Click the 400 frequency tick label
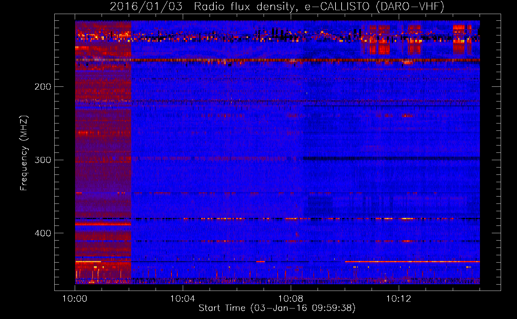The image size is (517, 319). pyautogui.click(x=43, y=233)
